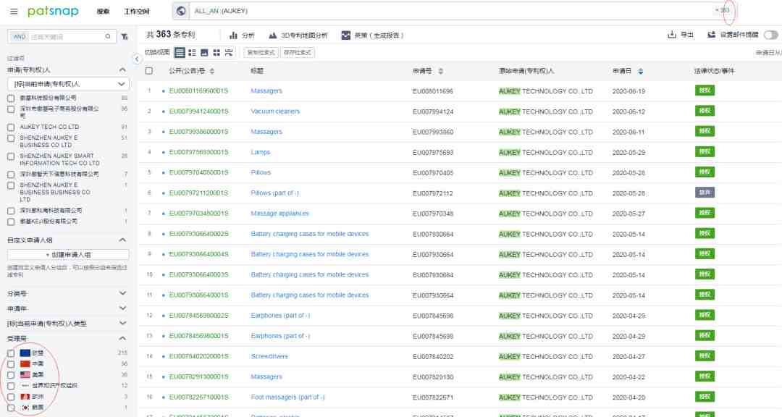782x417 pixels.
Task: Click the copy search query button
Action: (x=261, y=52)
